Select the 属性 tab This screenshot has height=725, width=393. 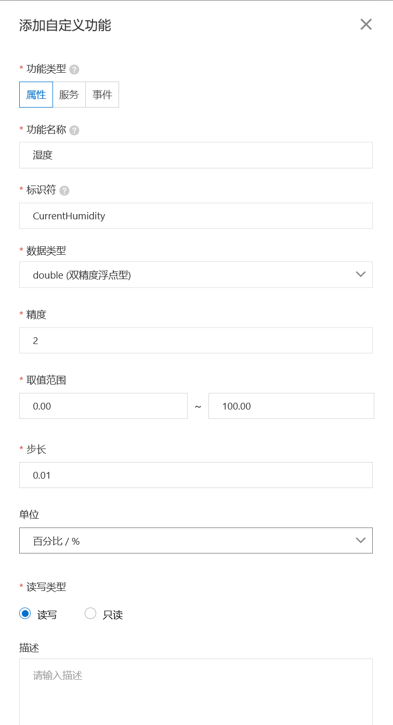(x=35, y=95)
